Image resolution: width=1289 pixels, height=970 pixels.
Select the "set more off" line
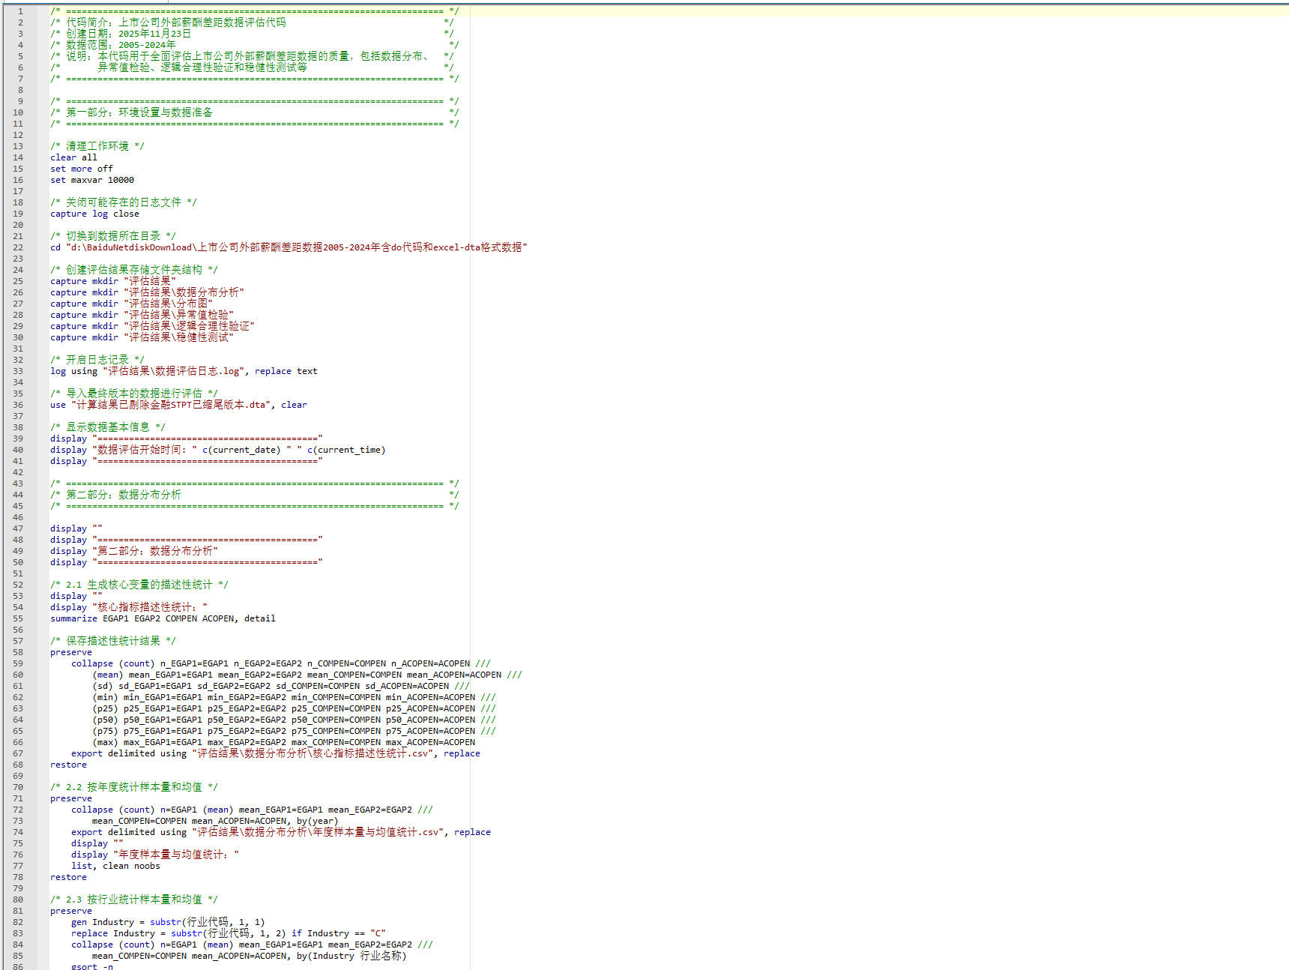click(82, 169)
